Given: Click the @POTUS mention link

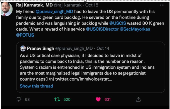Looking at the screenshot, I should tap(25, 35).
